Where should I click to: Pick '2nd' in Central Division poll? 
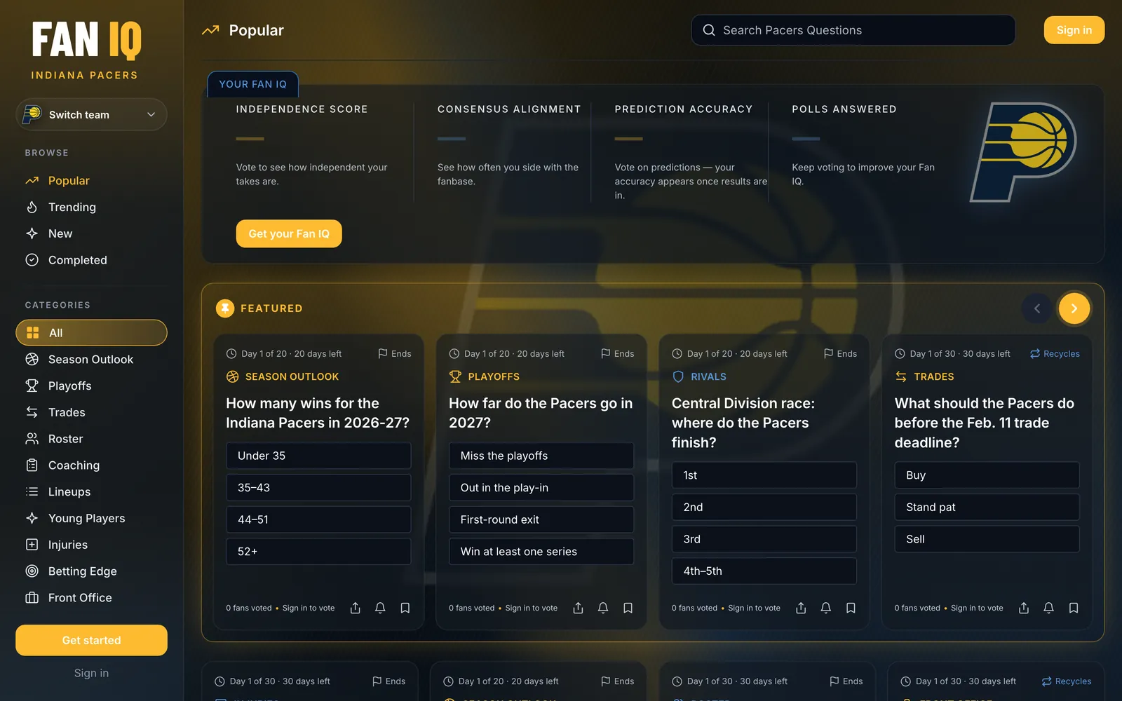point(764,507)
